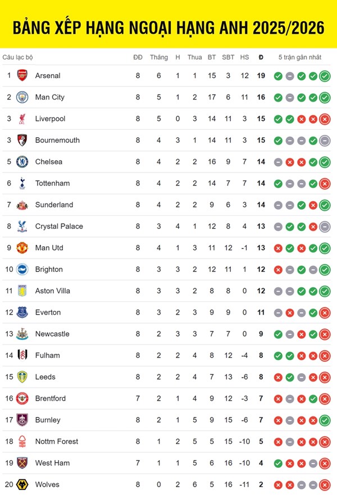337x499 pixels.
Task: Click the Man Utd club crest
Action: tap(22, 248)
